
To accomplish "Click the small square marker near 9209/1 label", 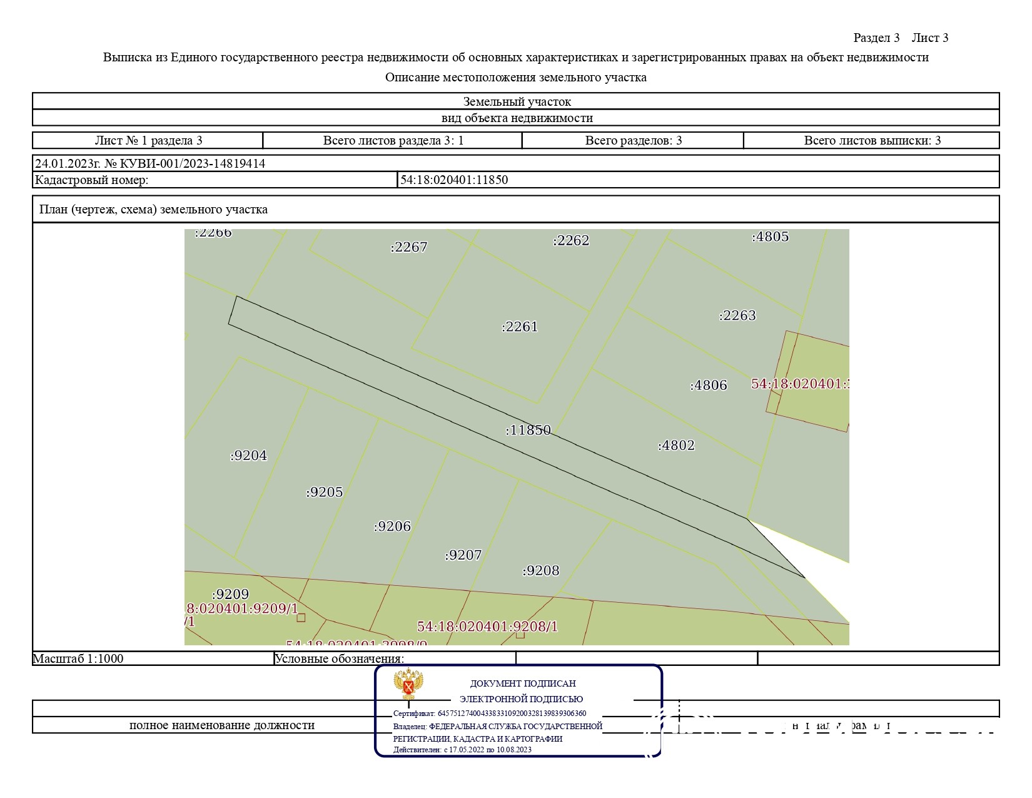I will 301,618.
